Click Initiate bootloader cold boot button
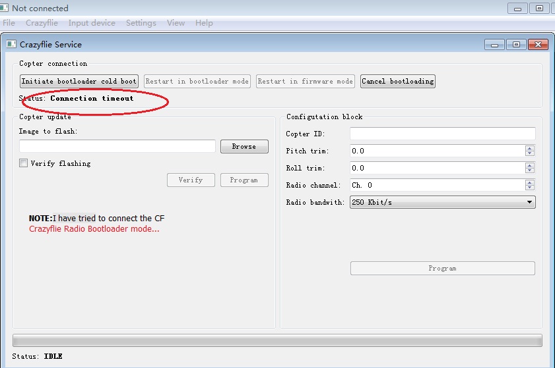 pyautogui.click(x=79, y=81)
